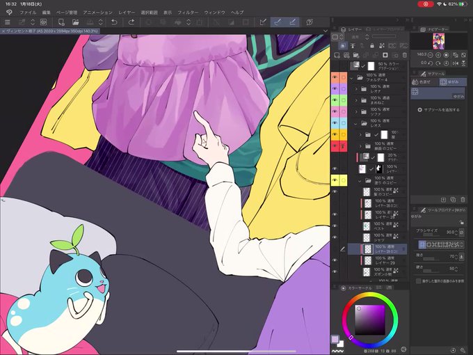Click the color wheel hue ring
473x355 pixels.
370,295
